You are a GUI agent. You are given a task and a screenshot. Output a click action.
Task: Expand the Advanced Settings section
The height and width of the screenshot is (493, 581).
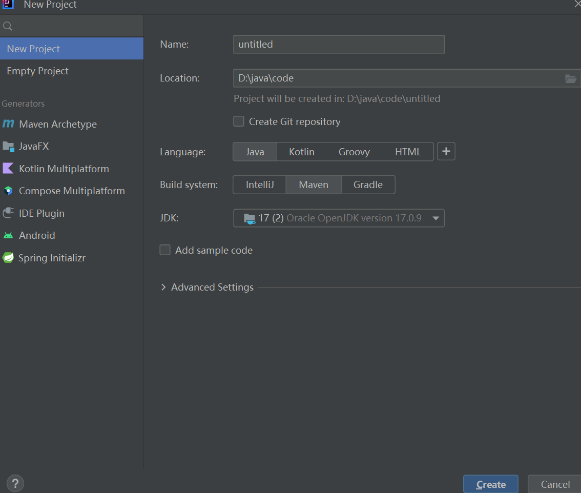tap(163, 287)
